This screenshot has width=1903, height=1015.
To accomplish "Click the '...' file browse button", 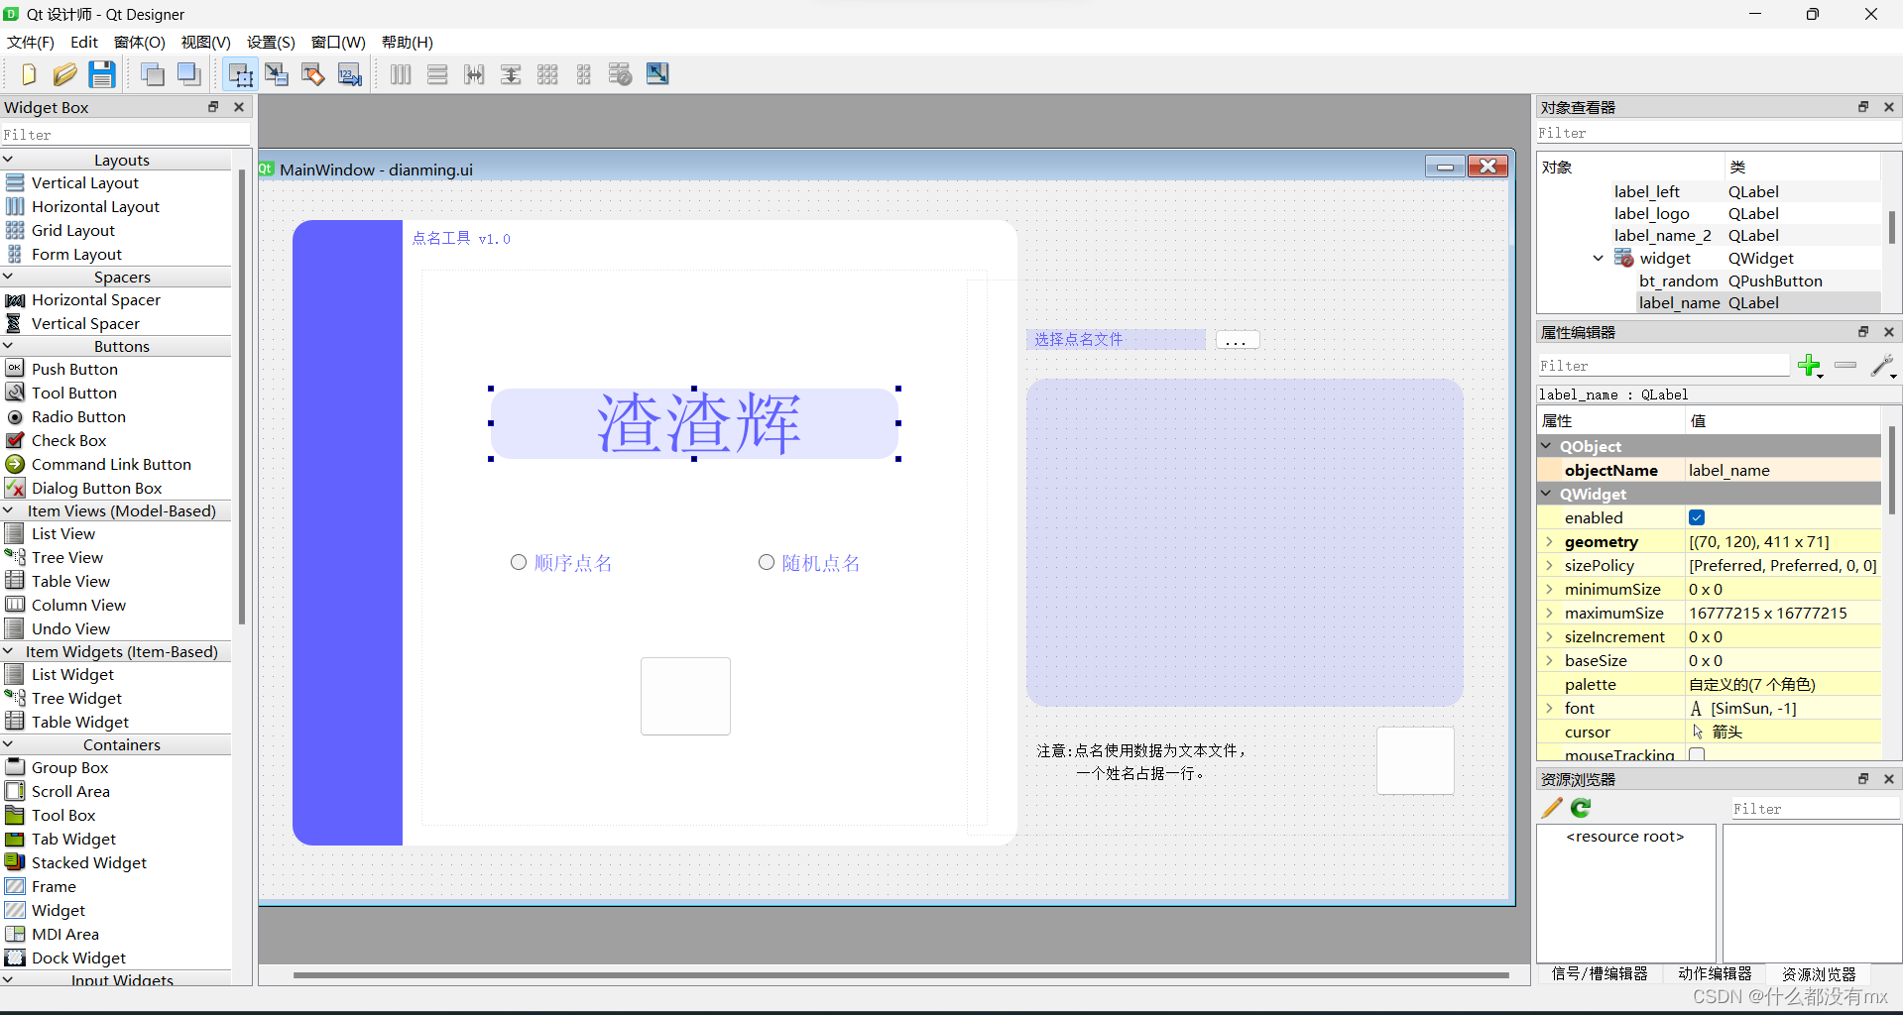I will (1237, 340).
